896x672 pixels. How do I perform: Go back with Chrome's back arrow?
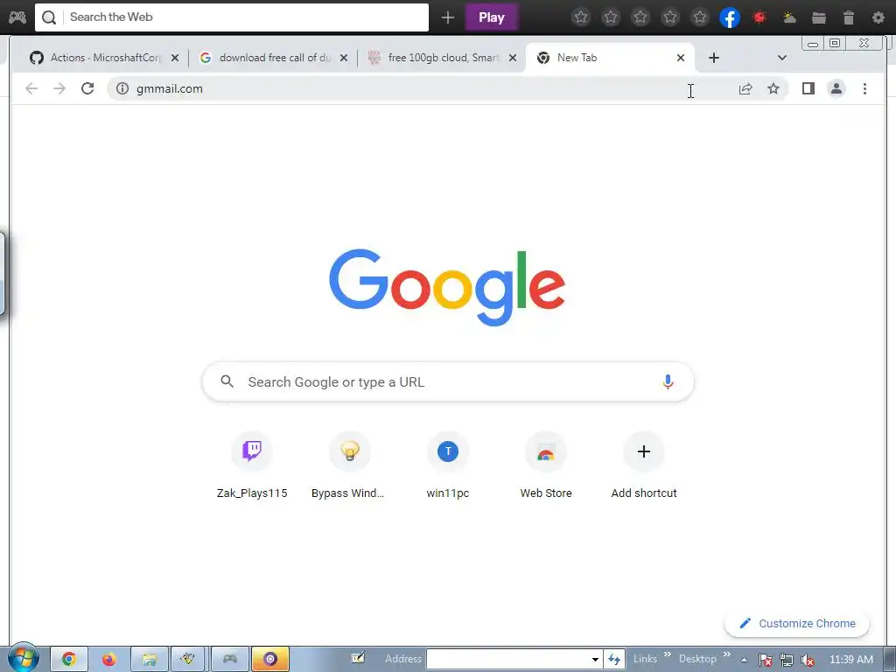point(31,88)
